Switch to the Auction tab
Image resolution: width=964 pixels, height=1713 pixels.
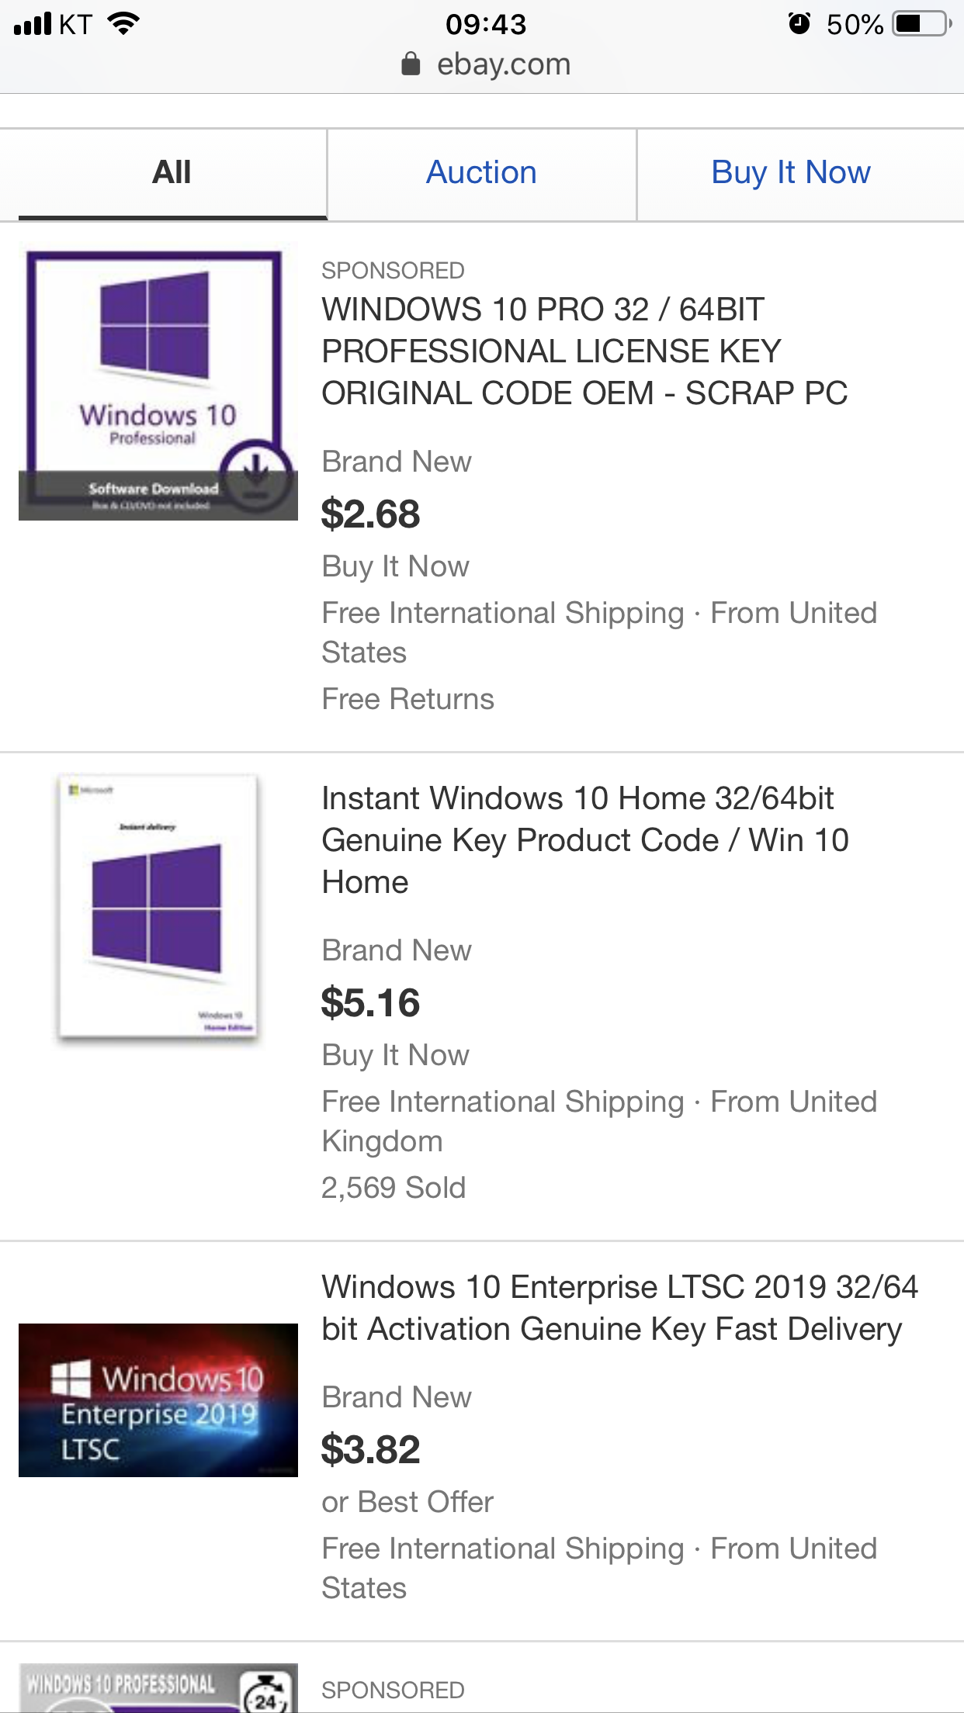(481, 173)
